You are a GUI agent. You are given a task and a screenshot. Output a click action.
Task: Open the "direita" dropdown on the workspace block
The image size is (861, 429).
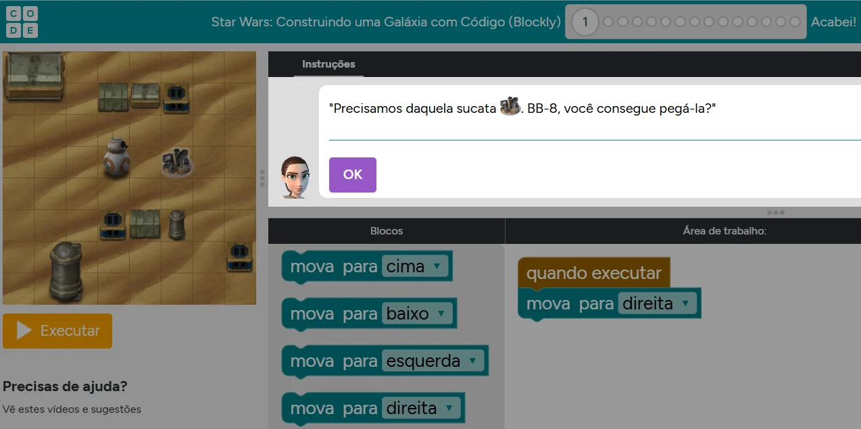(657, 303)
